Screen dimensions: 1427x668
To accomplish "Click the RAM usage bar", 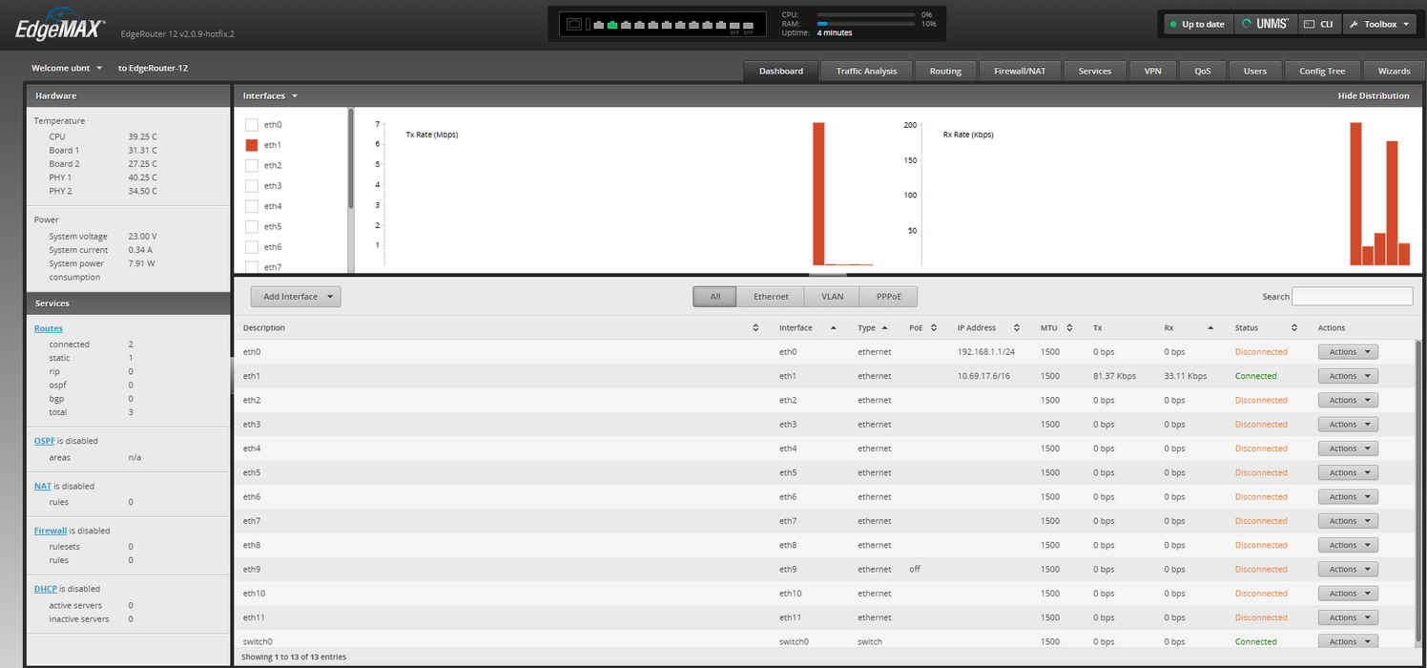I will point(864,24).
